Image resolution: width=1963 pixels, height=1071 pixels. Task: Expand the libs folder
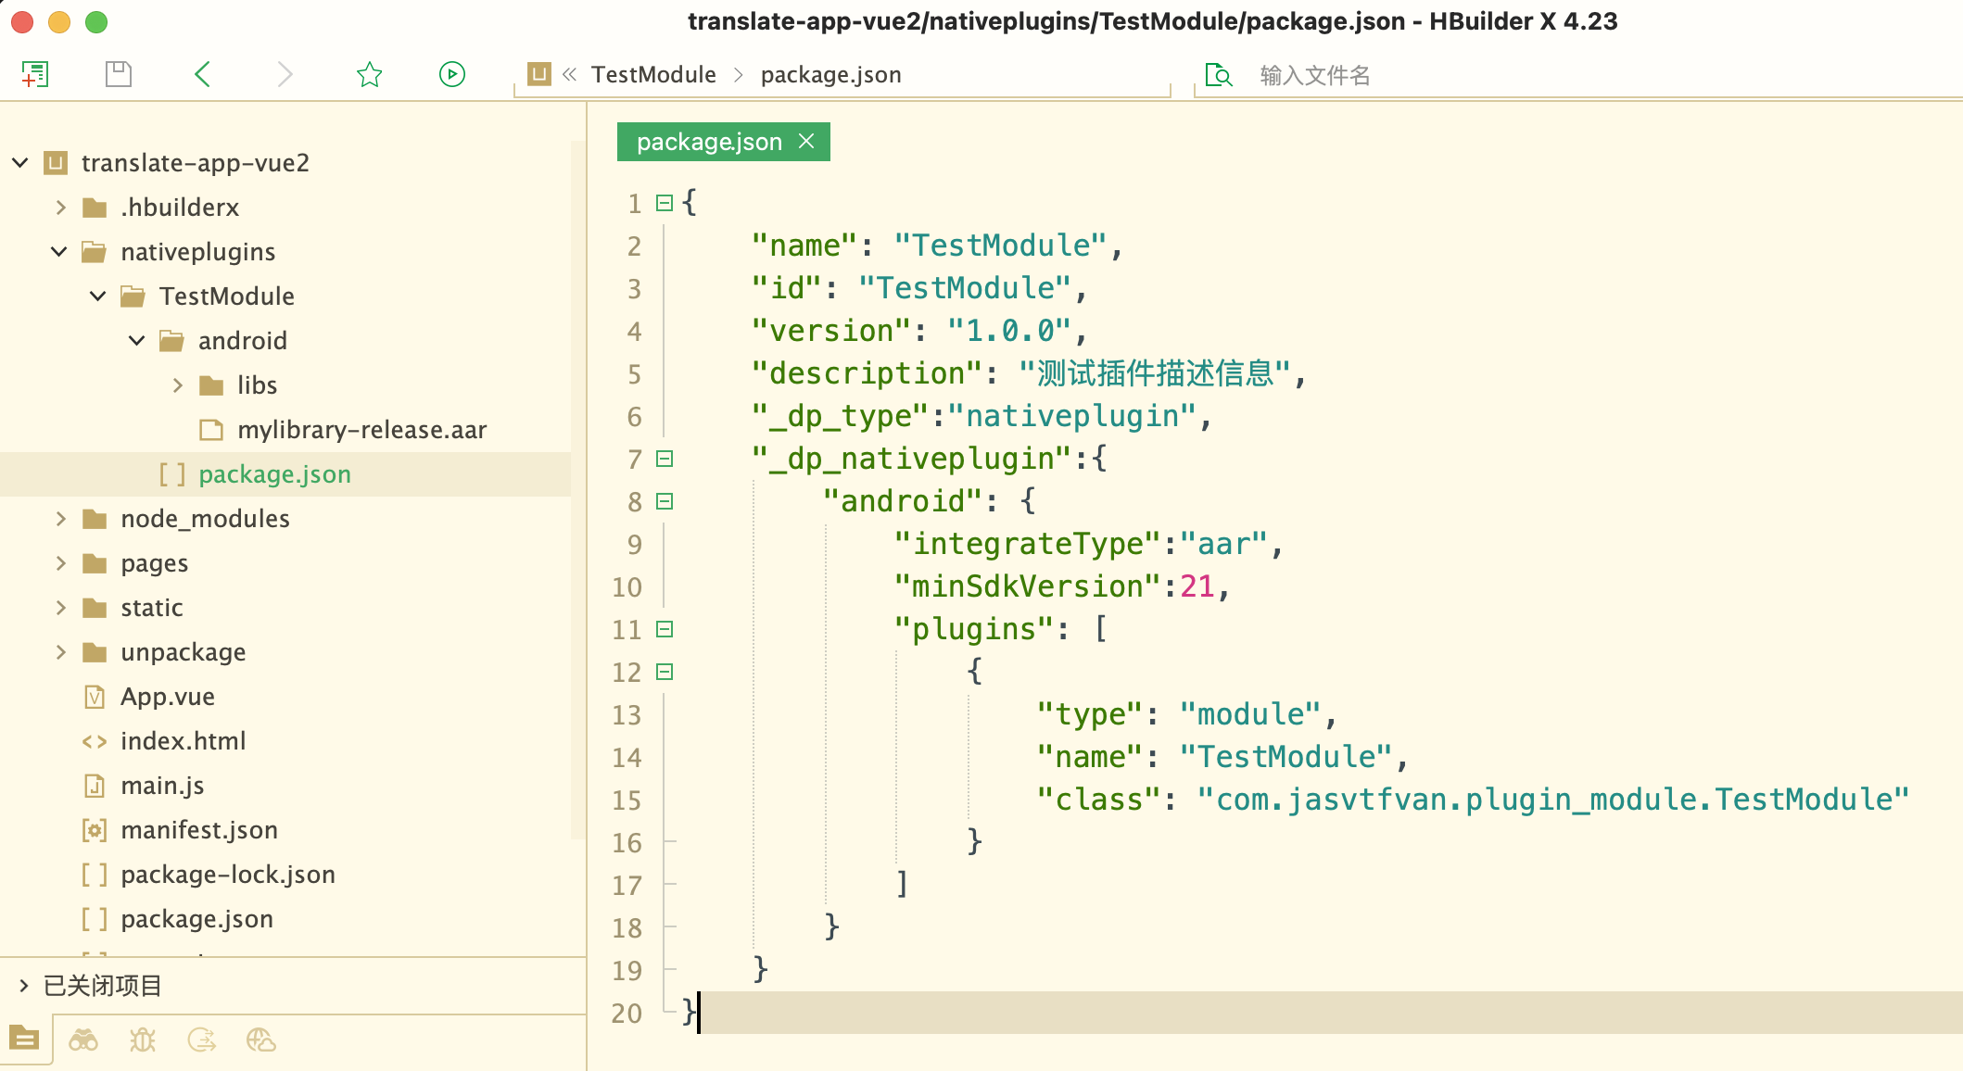[x=177, y=385]
